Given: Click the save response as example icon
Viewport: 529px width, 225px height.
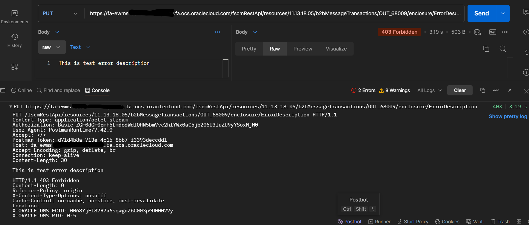Looking at the screenshot, I should pos(493,32).
